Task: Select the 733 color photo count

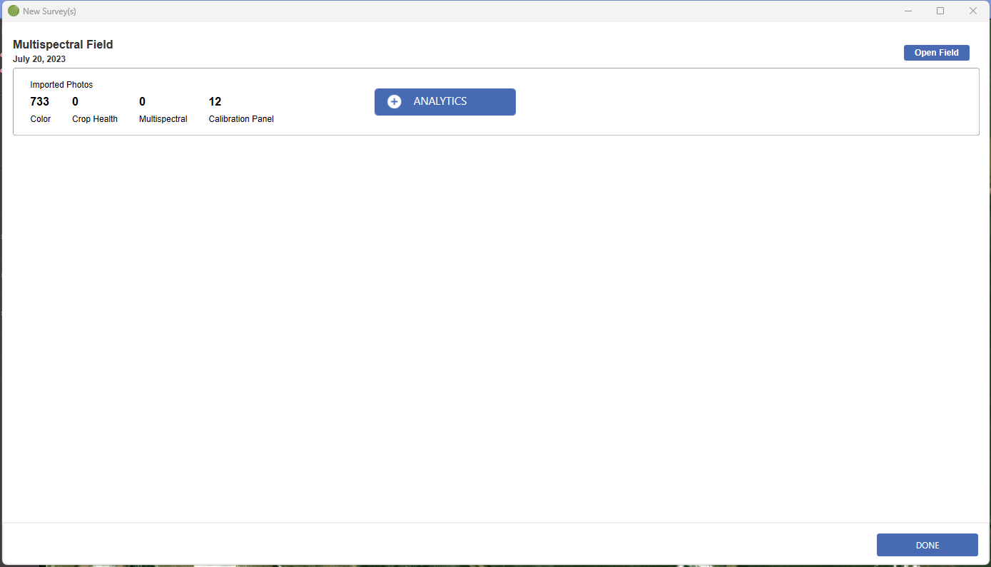Action: [x=40, y=101]
